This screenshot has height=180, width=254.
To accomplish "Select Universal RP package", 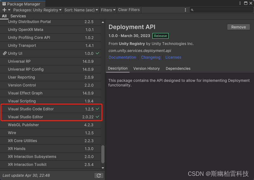I will (50, 61).
